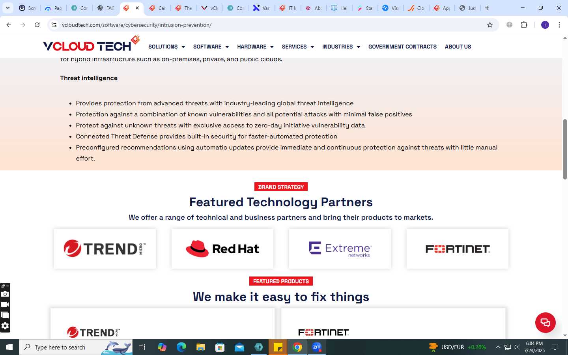Screen dimensions: 568x355
Task: Open the tab search dropdown arrow
Action: [7, 8]
